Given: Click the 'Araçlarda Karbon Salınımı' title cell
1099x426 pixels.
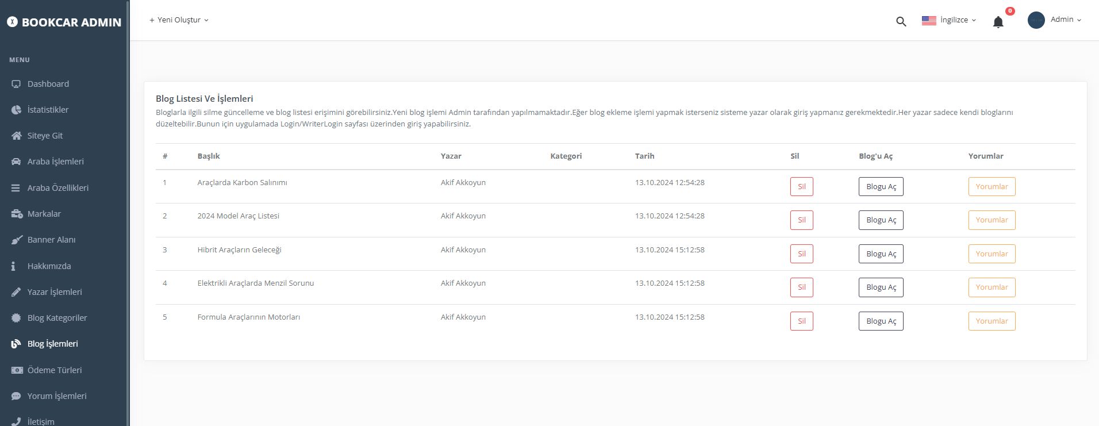Looking at the screenshot, I should coord(242,183).
